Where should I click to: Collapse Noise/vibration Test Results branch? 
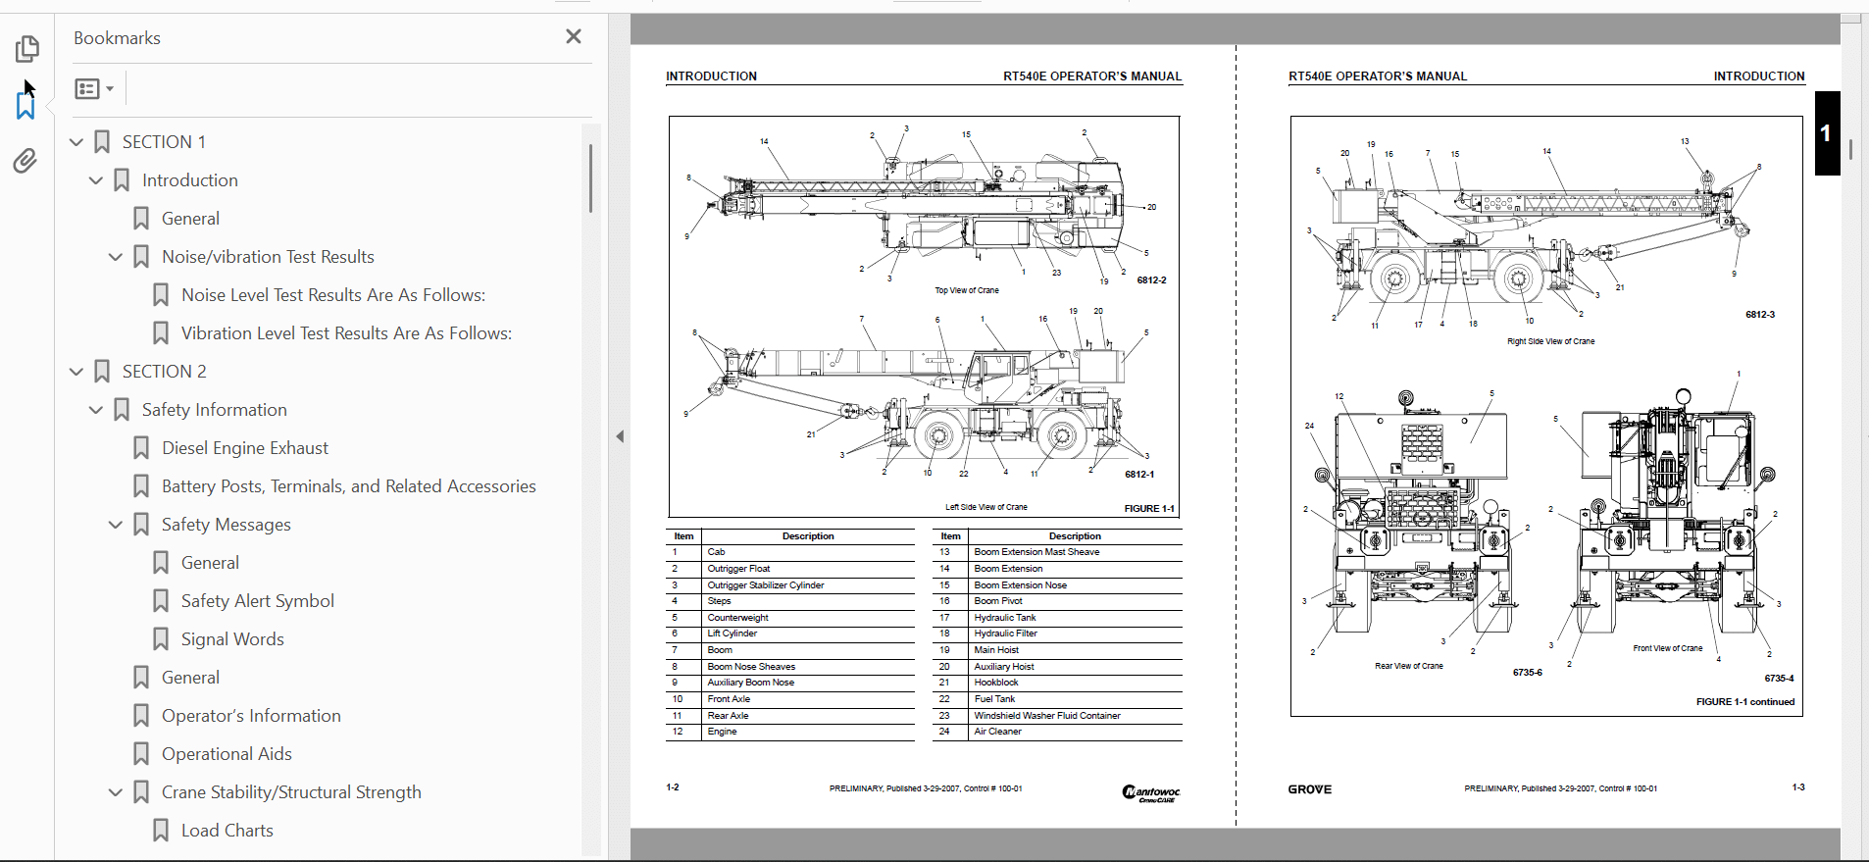click(x=116, y=257)
